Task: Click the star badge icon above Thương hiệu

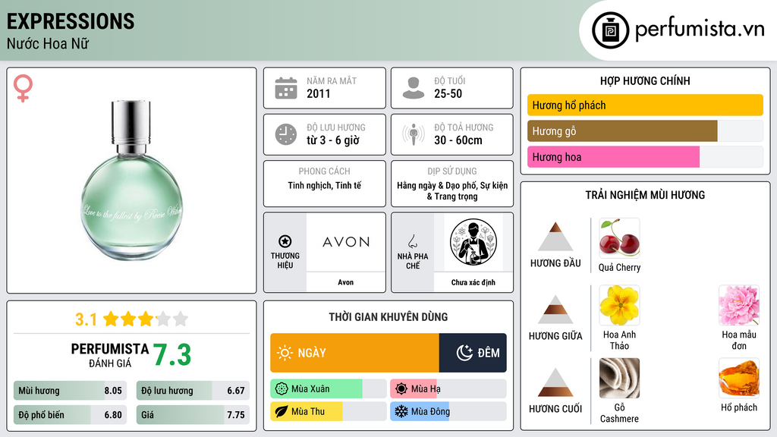Action: [x=285, y=241]
